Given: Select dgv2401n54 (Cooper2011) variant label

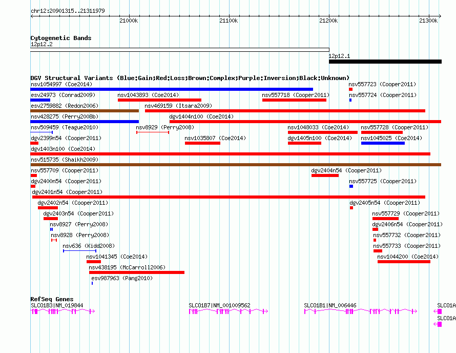Looking at the screenshot, I should click(67, 192).
